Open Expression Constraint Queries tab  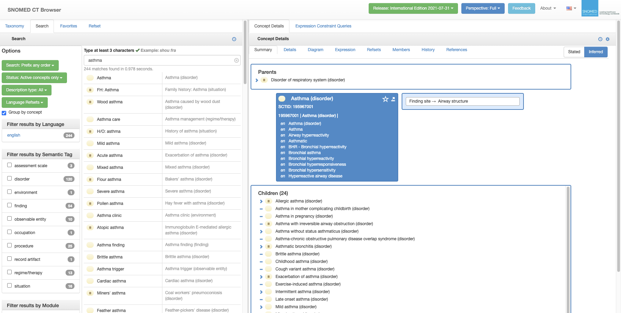click(323, 26)
